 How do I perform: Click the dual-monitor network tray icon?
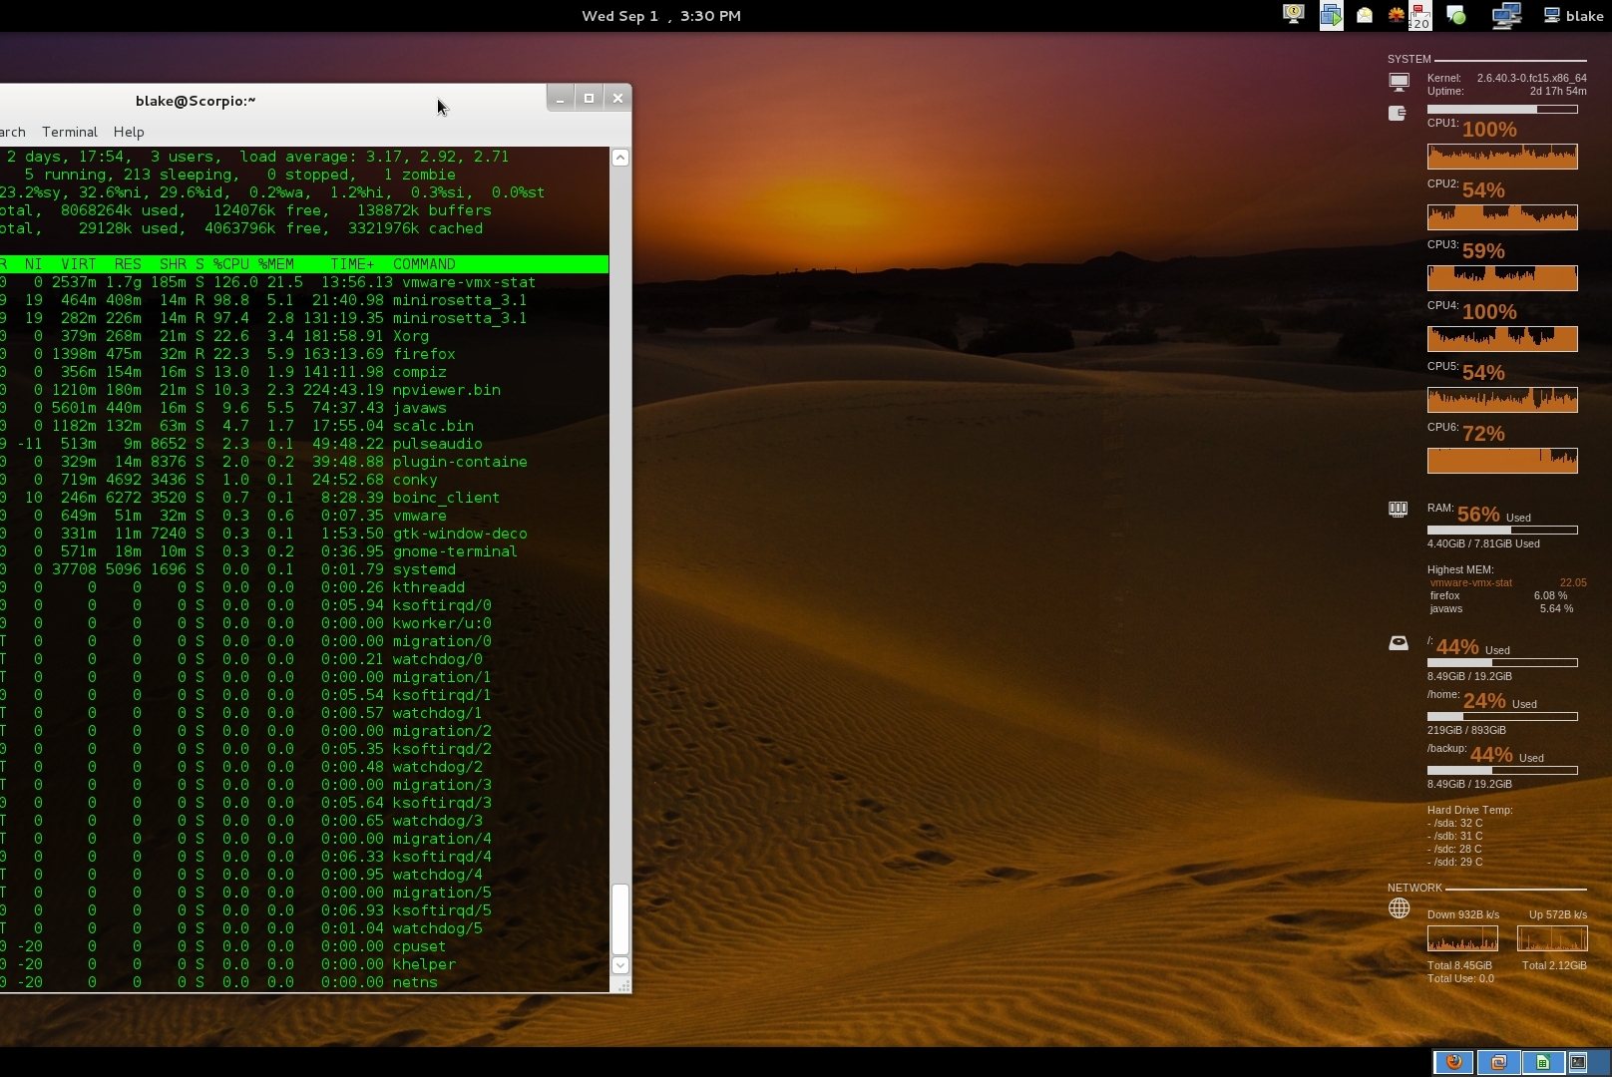[x=1507, y=15]
